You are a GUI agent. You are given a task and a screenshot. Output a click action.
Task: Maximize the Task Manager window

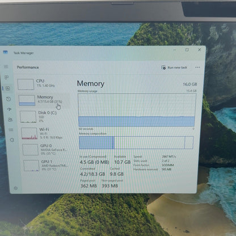(187, 50)
